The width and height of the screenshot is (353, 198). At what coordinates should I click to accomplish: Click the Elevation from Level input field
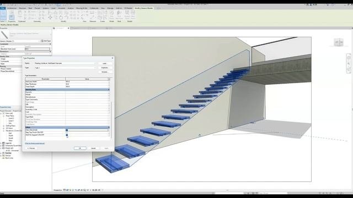[38, 49]
